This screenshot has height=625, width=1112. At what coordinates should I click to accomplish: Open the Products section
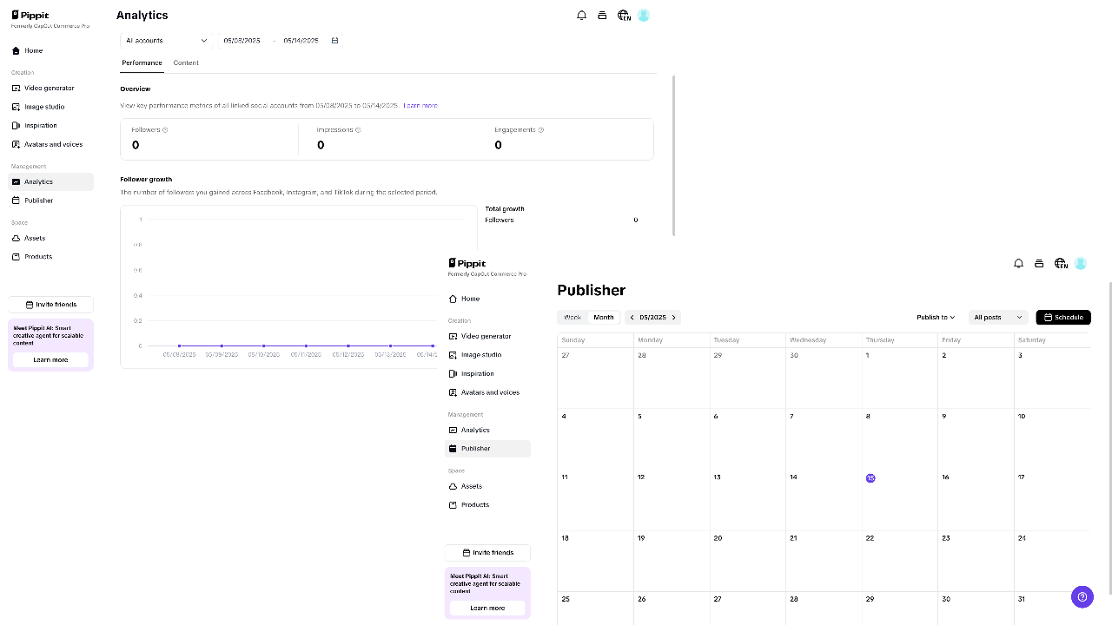pos(37,256)
